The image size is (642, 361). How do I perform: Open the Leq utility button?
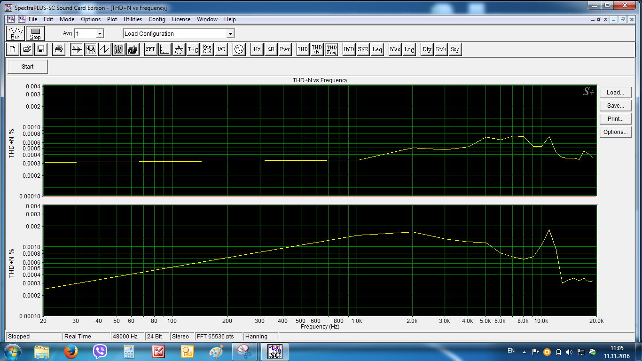click(x=377, y=49)
